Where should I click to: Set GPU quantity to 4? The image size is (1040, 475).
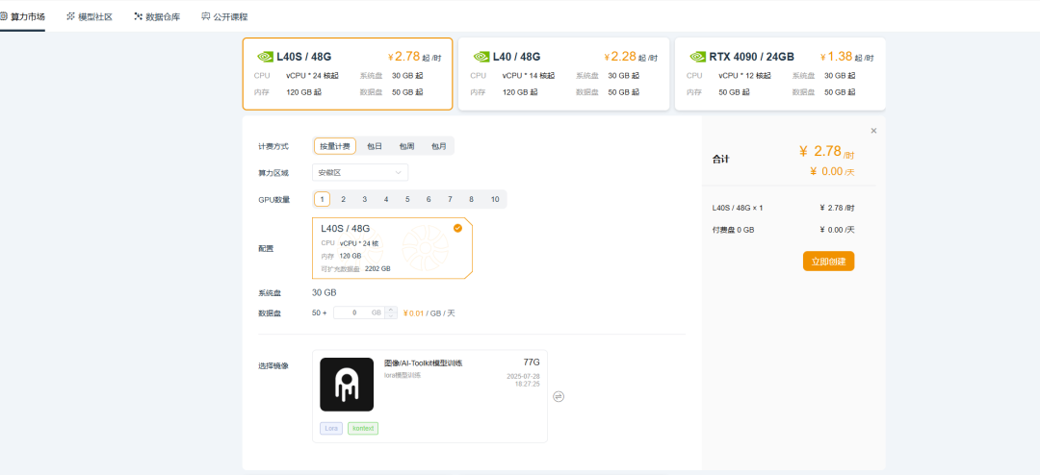point(386,199)
